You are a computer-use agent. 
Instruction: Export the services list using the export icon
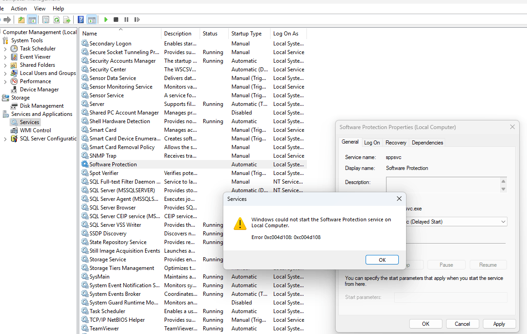tap(66, 20)
